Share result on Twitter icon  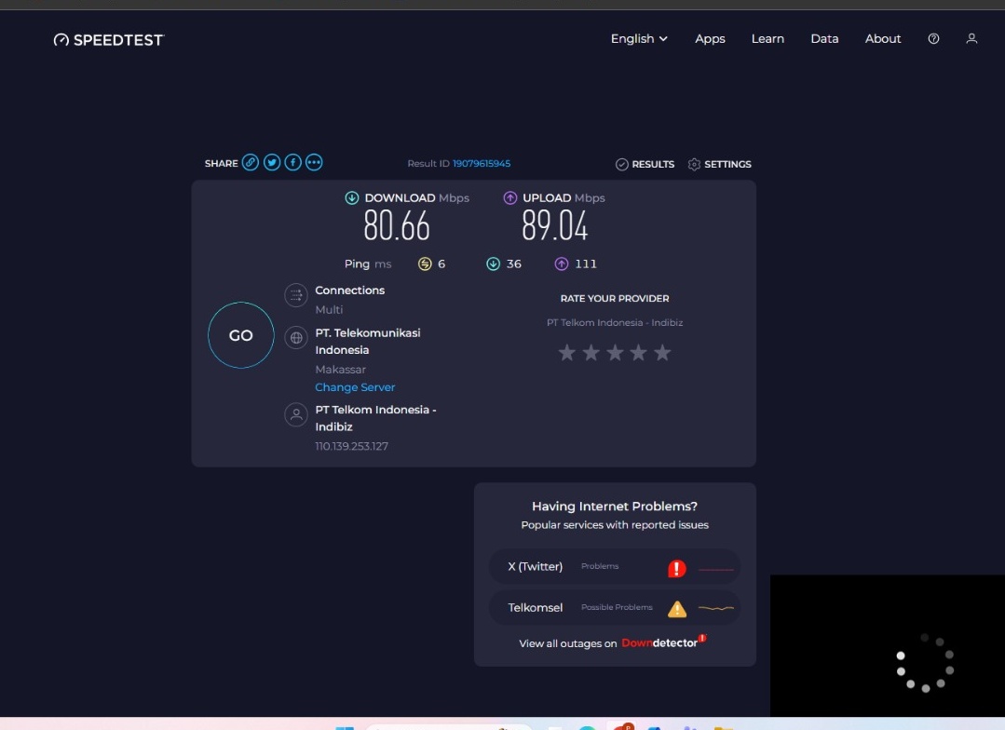click(272, 162)
